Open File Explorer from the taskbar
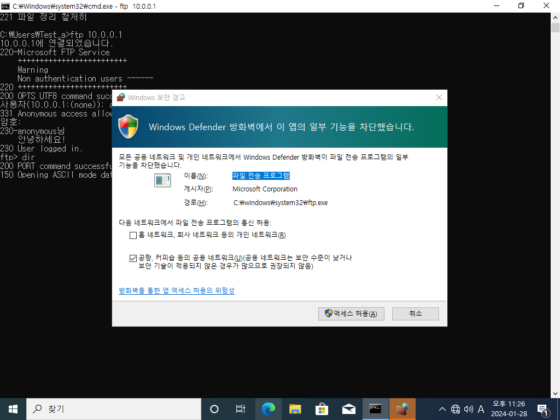The image size is (560, 420). tap(295, 409)
